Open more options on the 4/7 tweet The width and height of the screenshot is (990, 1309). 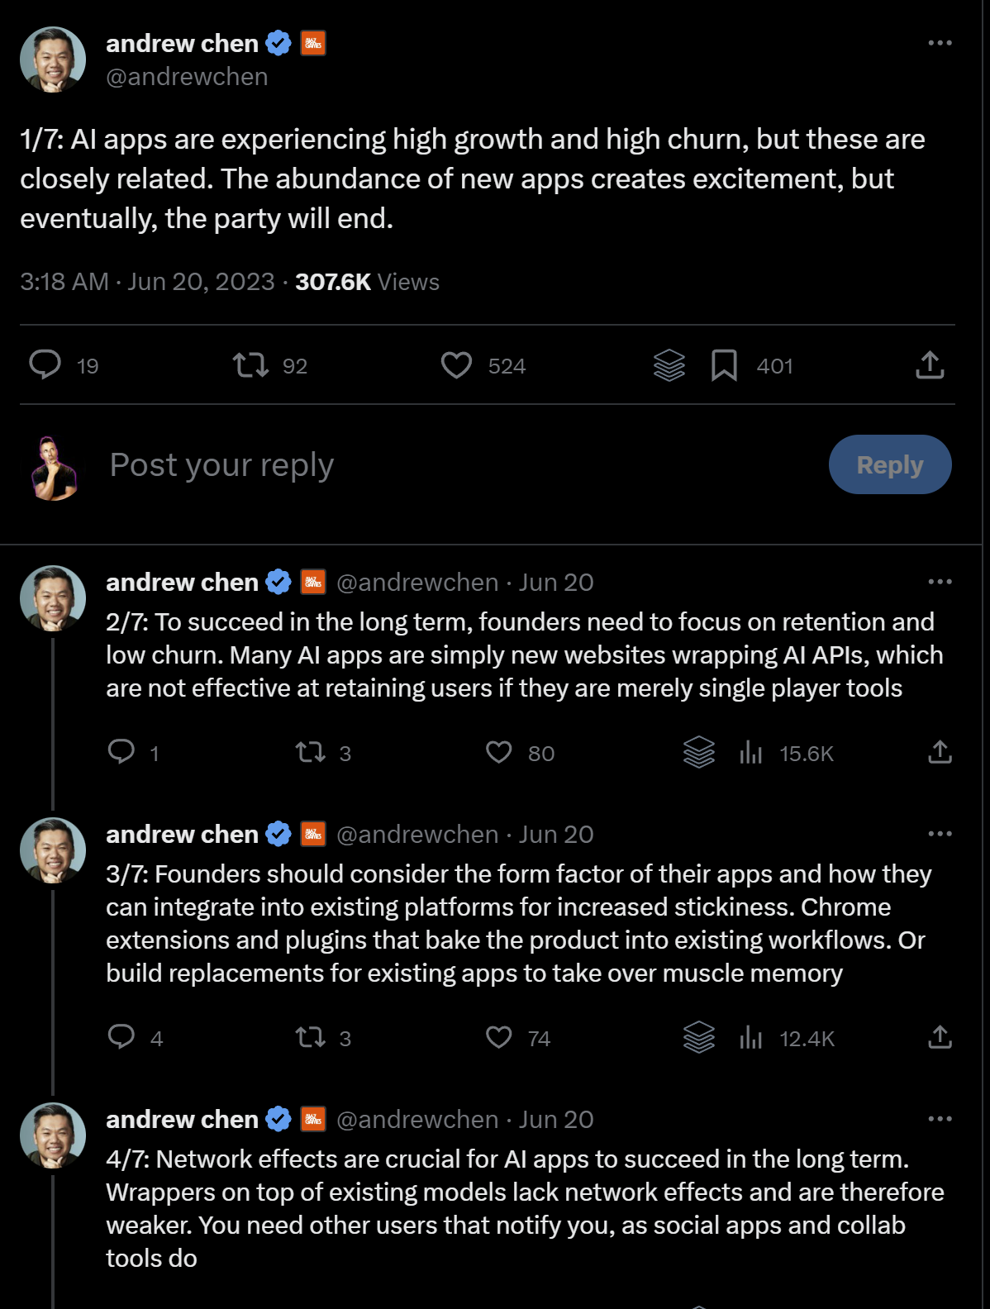(940, 1119)
